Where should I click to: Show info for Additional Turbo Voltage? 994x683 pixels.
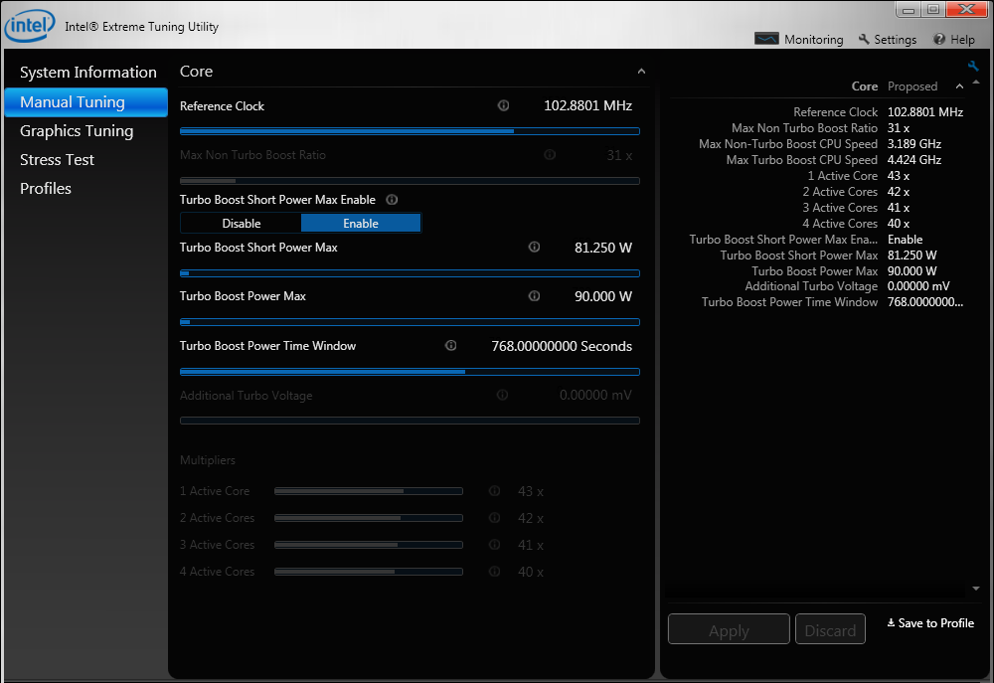pos(502,395)
